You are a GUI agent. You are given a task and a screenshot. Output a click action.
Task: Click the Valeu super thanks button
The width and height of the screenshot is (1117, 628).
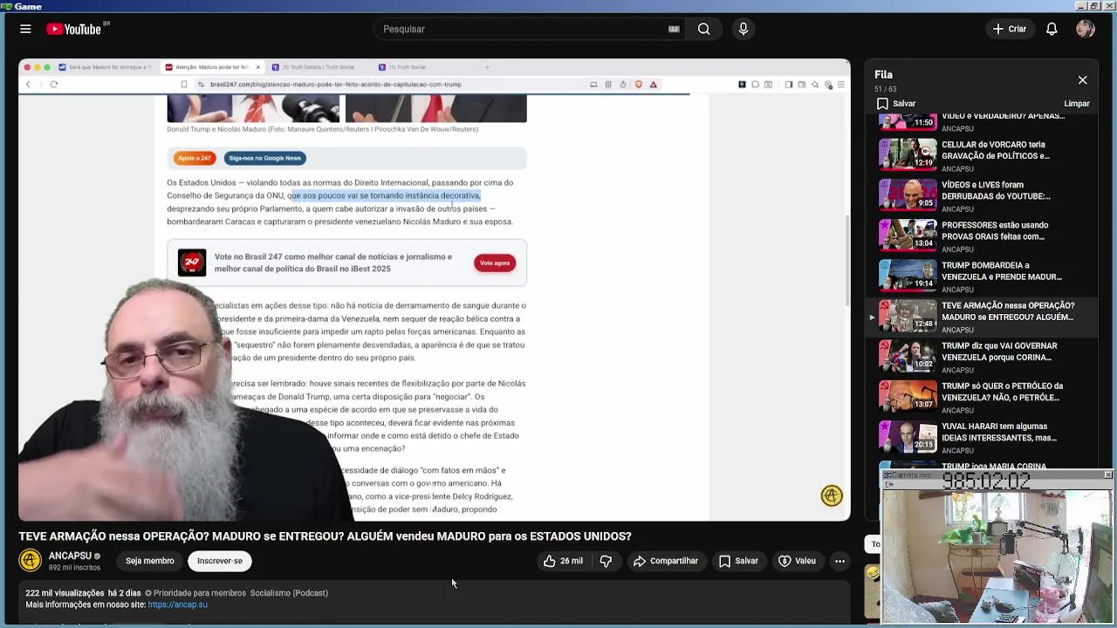click(x=797, y=561)
